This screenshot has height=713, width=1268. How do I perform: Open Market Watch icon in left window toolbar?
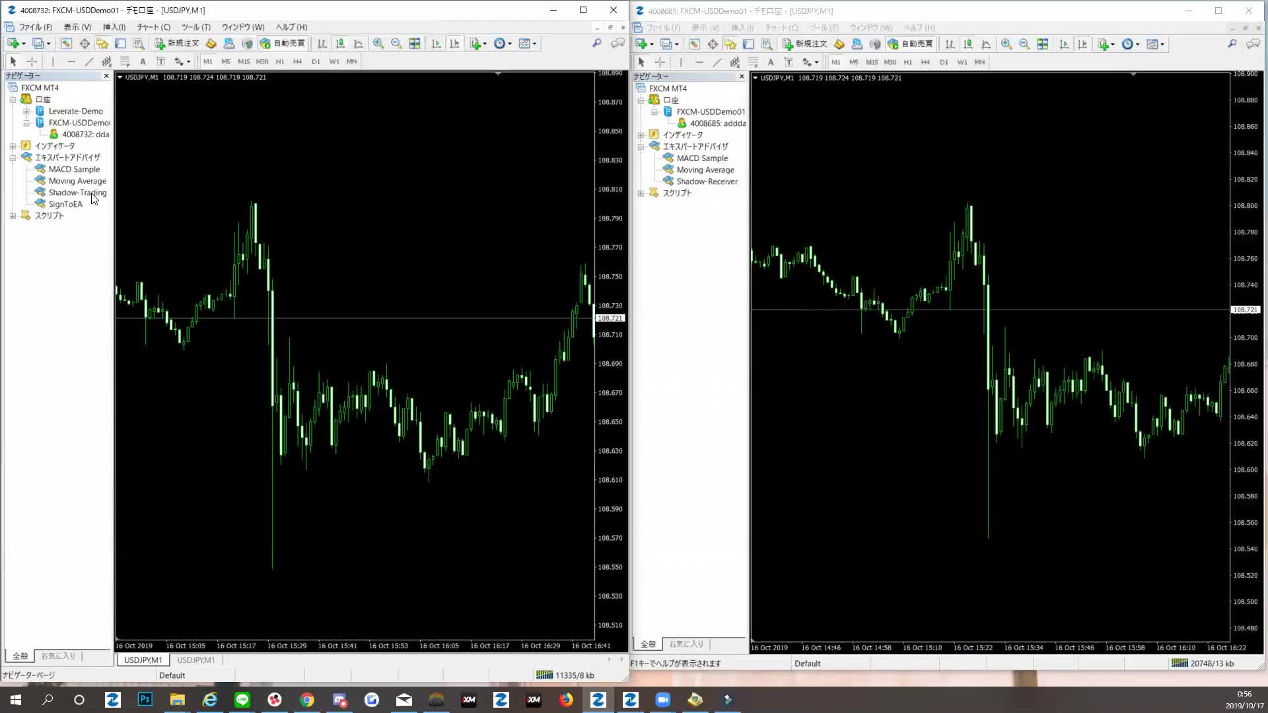point(66,44)
